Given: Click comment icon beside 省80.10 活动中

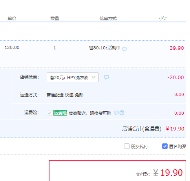Looking at the screenshot, I should 124,49.
